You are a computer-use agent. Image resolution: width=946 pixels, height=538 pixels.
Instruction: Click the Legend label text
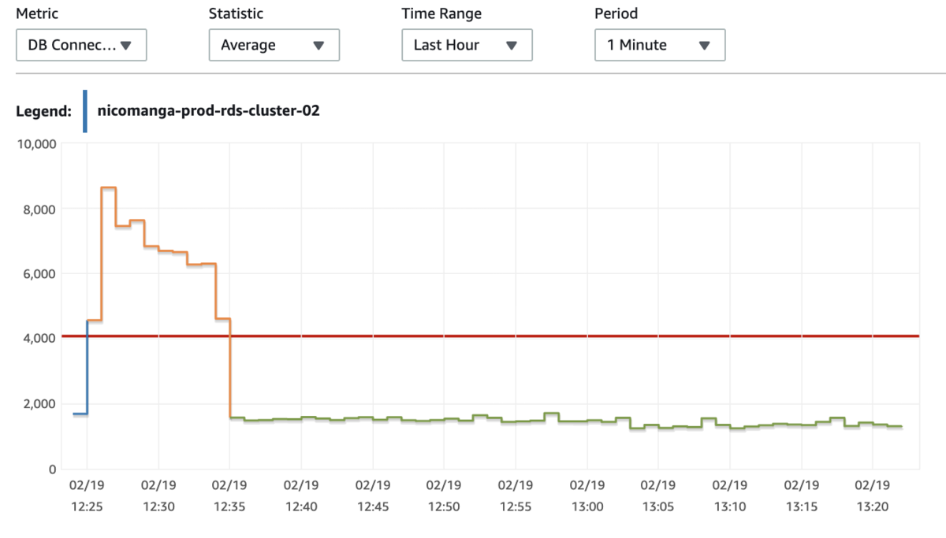click(x=43, y=111)
